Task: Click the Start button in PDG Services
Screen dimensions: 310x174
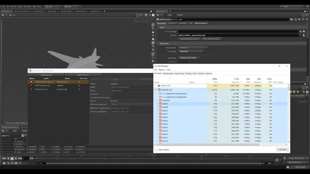Action: (x=115, y=79)
